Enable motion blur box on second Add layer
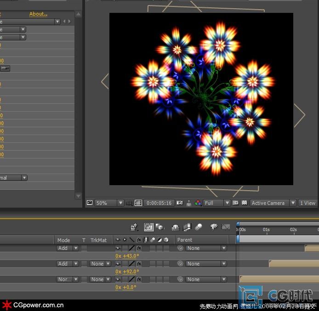Viewport: 319px width, 311px height. (x=153, y=264)
